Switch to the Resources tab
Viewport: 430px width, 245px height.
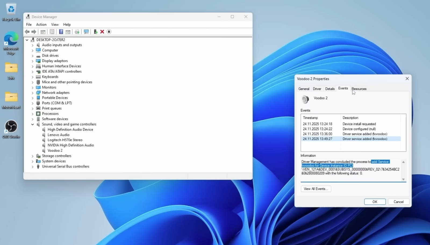[359, 89]
